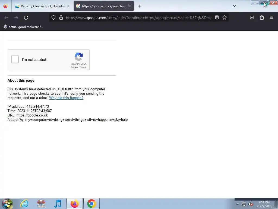Open music player taskbar icon

[58, 204]
